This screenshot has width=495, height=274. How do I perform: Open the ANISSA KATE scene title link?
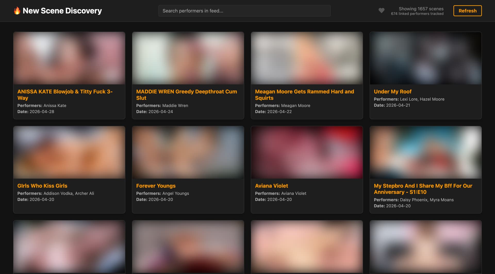[65, 95]
